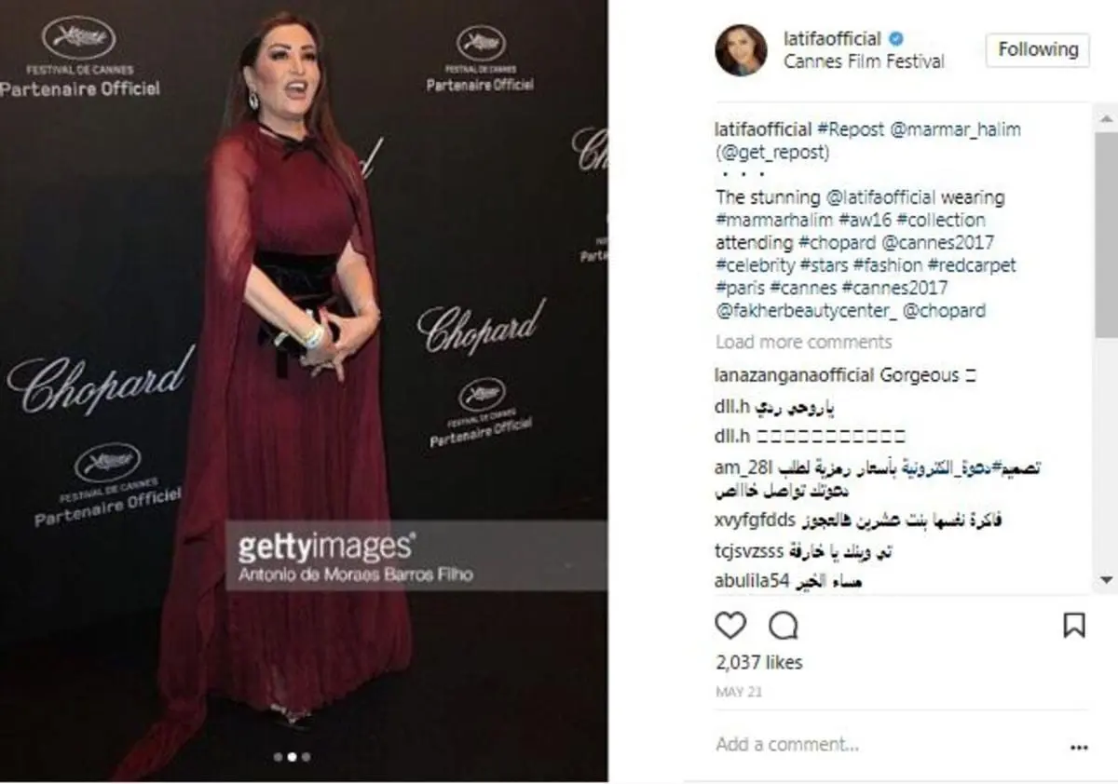Go to the third carousel dot

click(x=306, y=757)
